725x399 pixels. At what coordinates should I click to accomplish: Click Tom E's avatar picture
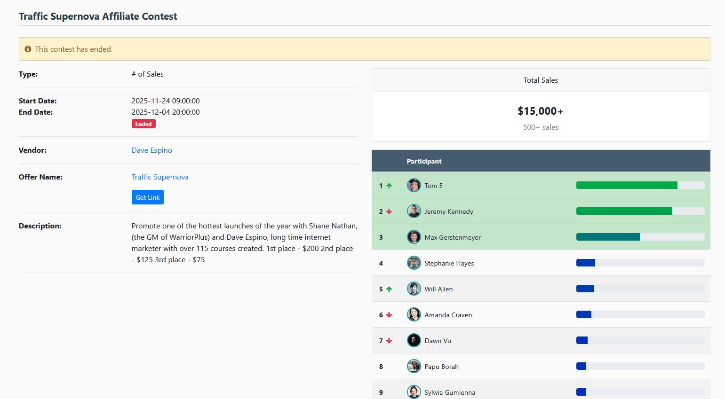[414, 186]
